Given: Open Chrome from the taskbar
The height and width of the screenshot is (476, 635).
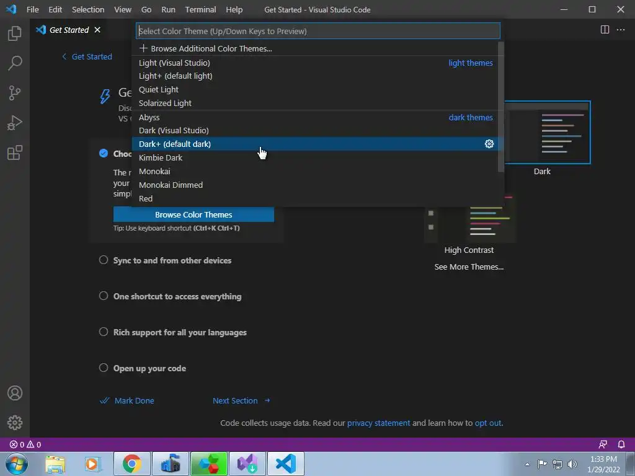Looking at the screenshot, I should (132, 464).
